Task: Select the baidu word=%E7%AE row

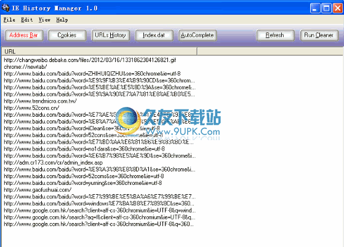Action: tap(98, 115)
